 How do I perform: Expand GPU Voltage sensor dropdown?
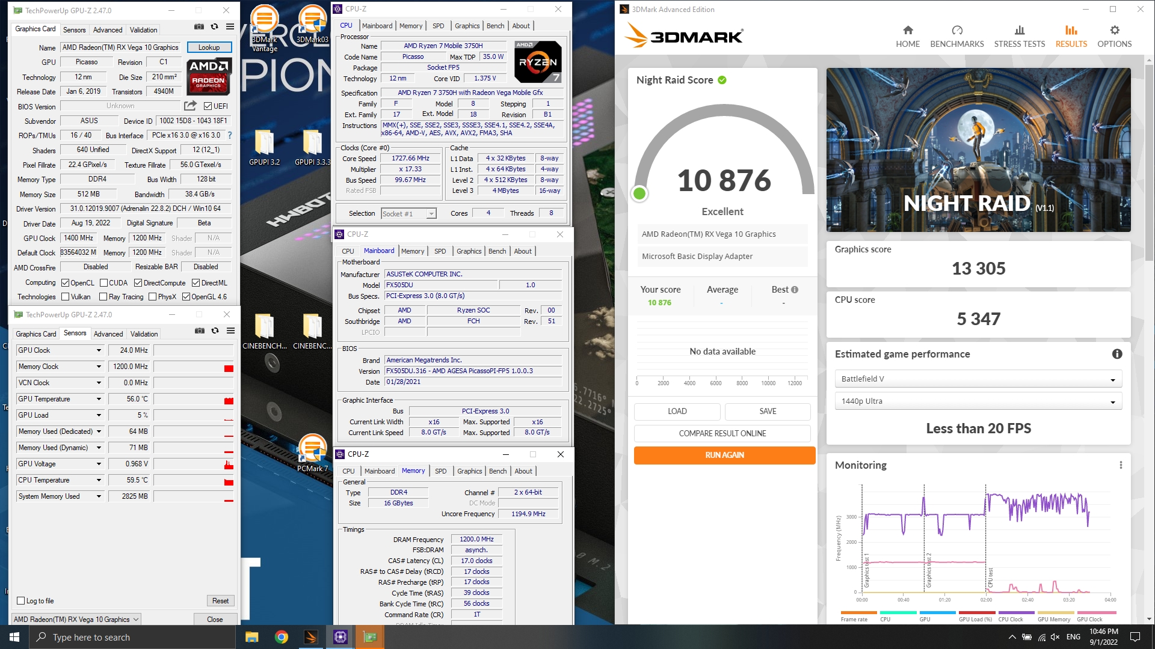pos(99,464)
